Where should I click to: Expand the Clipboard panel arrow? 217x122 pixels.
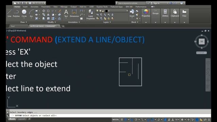point(175,22)
